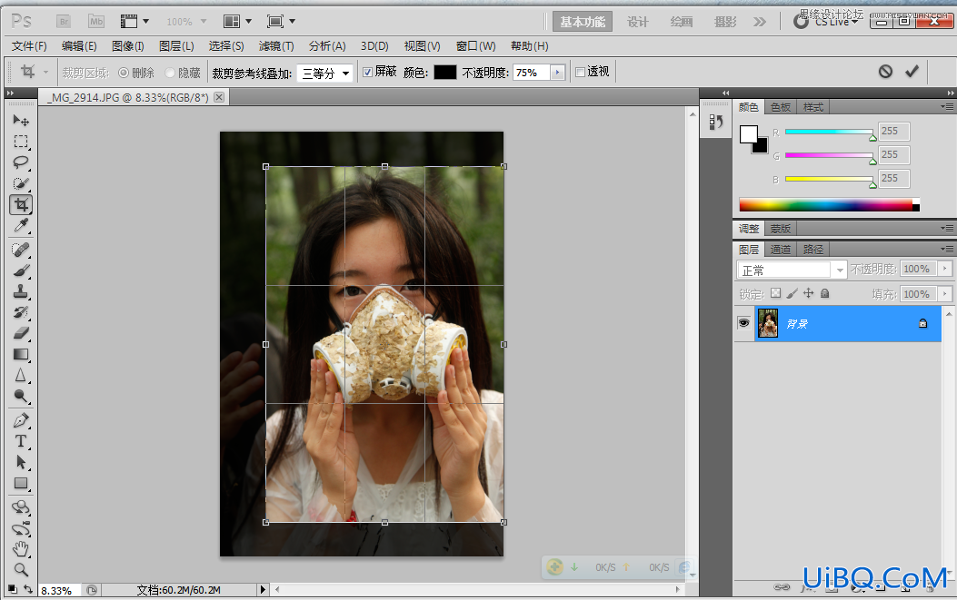The height and width of the screenshot is (600, 957).
Task: Click the shield 颜色 black color swatch
Action: (445, 73)
